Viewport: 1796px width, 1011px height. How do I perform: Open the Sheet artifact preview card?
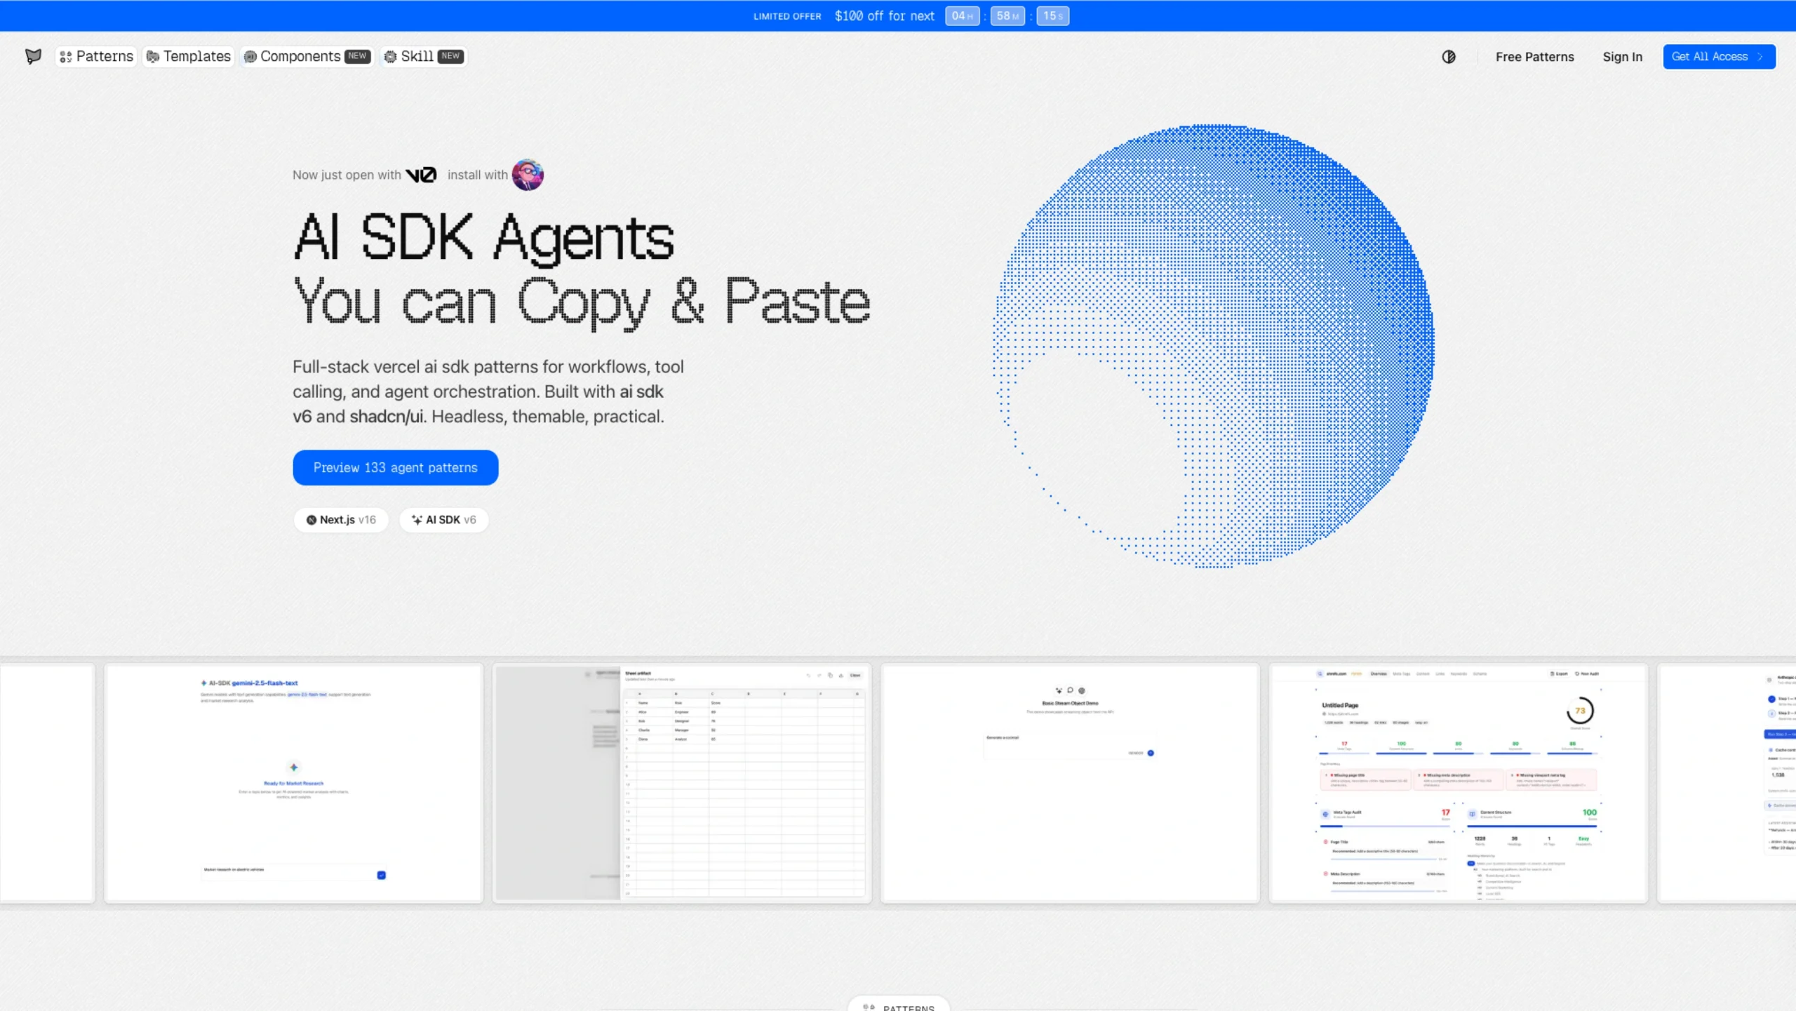(682, 783)
